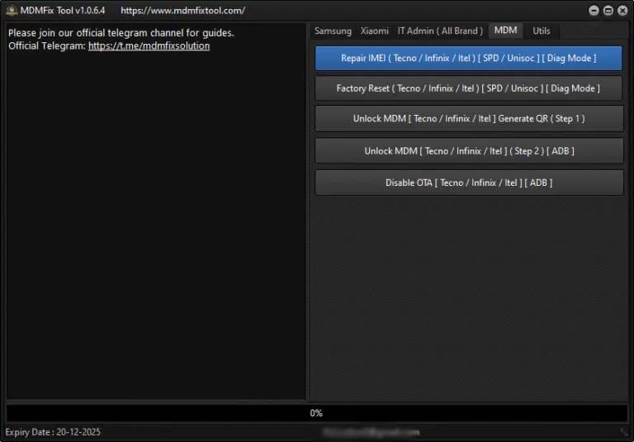This screenshot has width=634, height=442.
Task: Switch to the Samsung tab
Action: [333, 31]
